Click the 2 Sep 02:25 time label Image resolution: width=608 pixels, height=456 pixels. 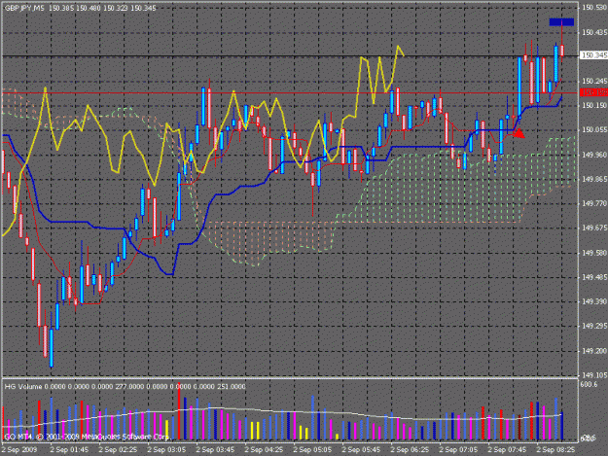[118, 450]
